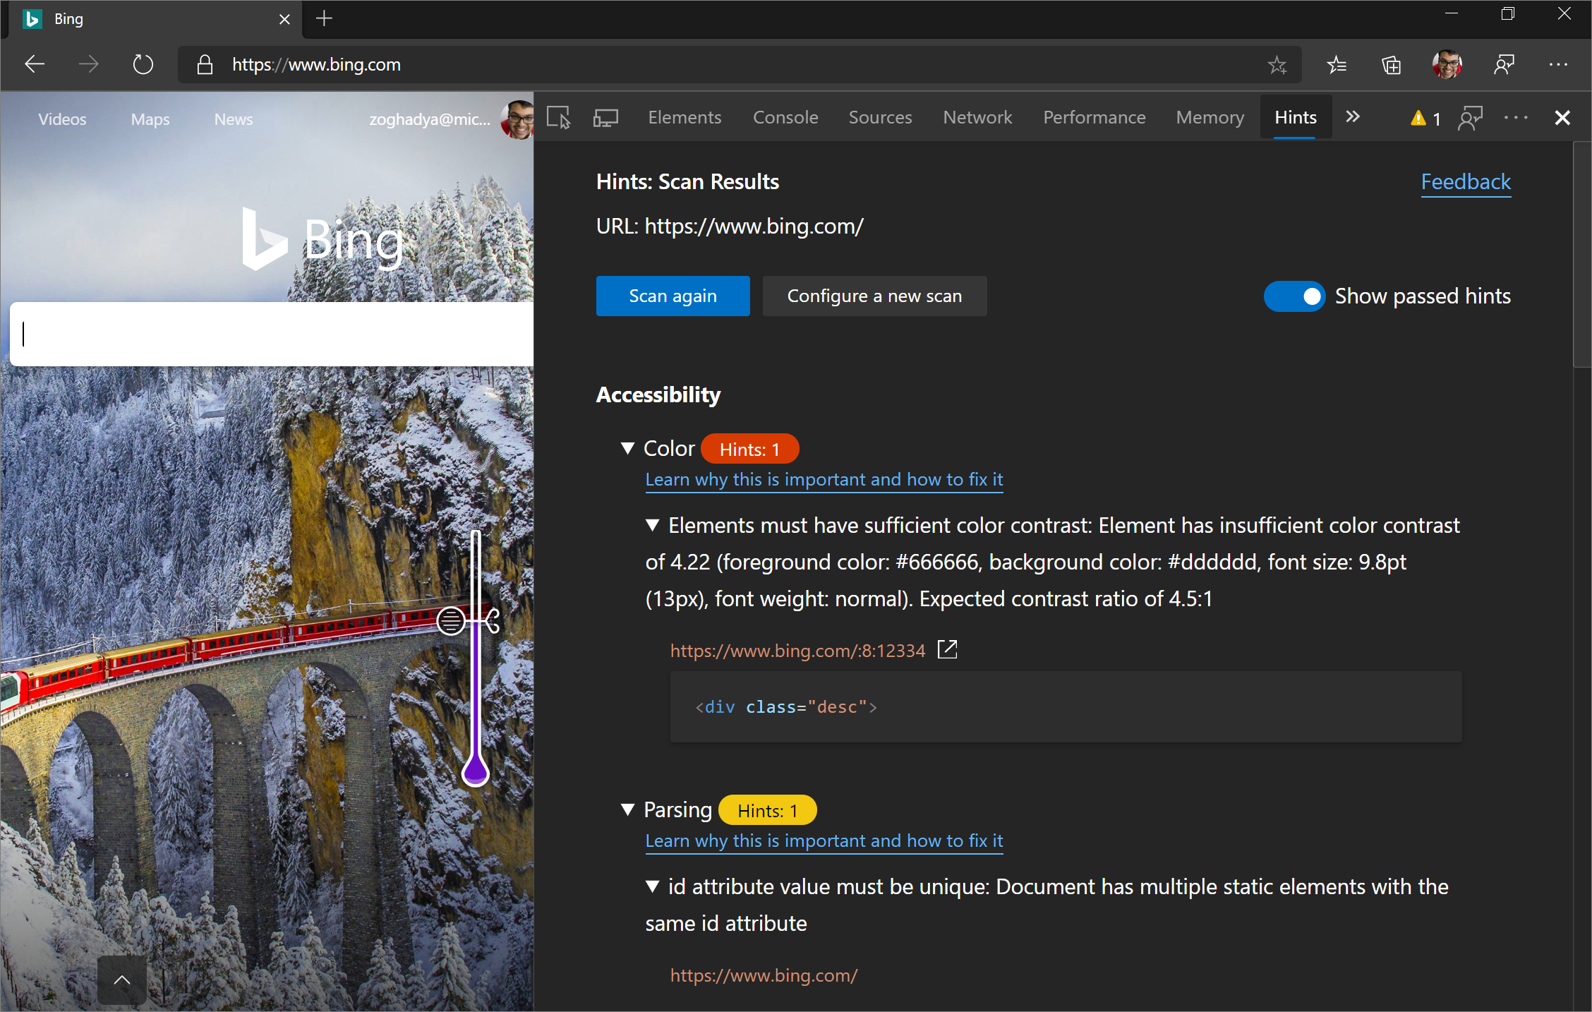Select the inspect element tool
The image size is (1592, 1012).
558,117
